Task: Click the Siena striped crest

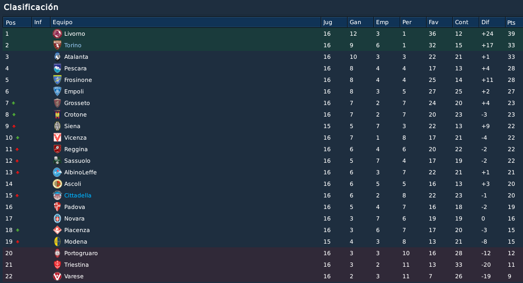Action: [57, 126]
